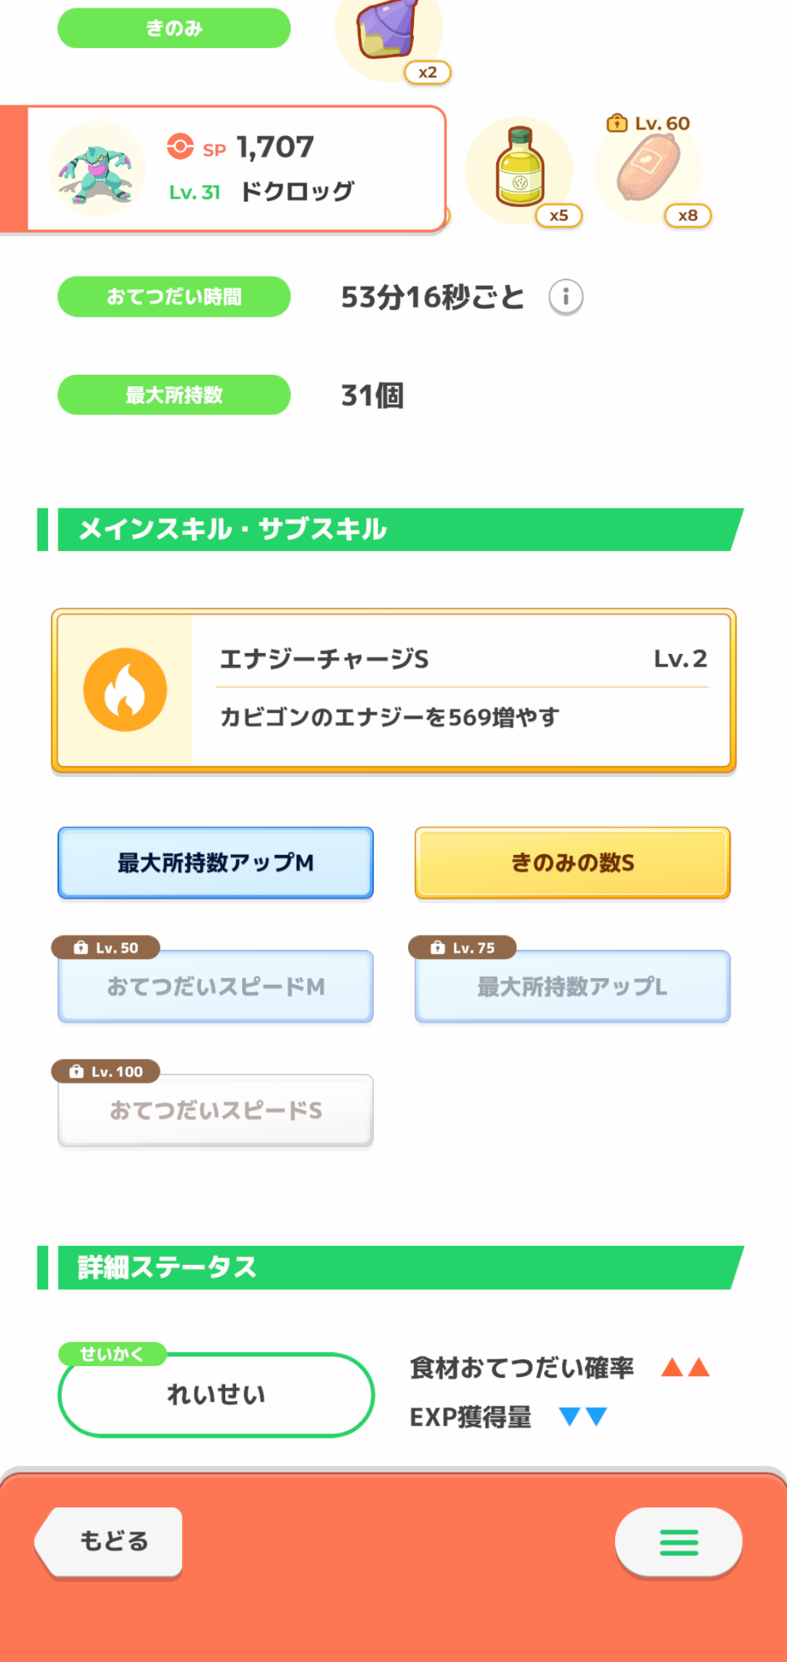Tap the yellow oil bottle ingredient
787x1662 pixels.
(519, 169)
